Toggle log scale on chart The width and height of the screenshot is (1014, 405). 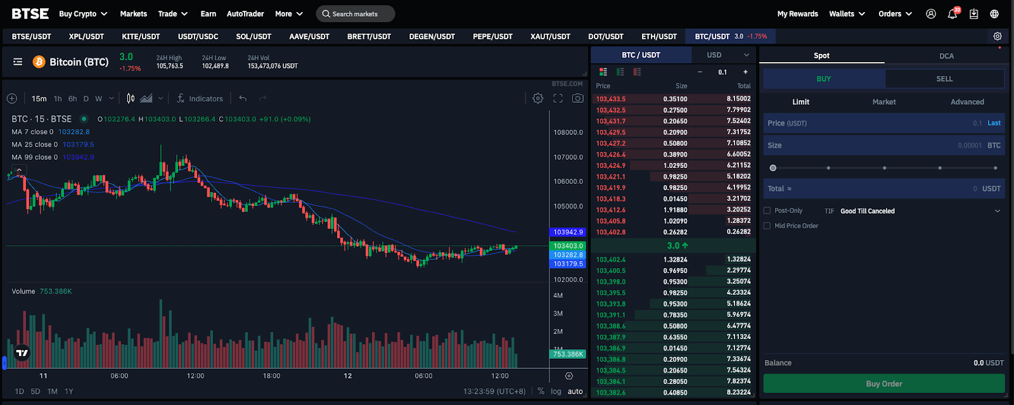point(556,391)
